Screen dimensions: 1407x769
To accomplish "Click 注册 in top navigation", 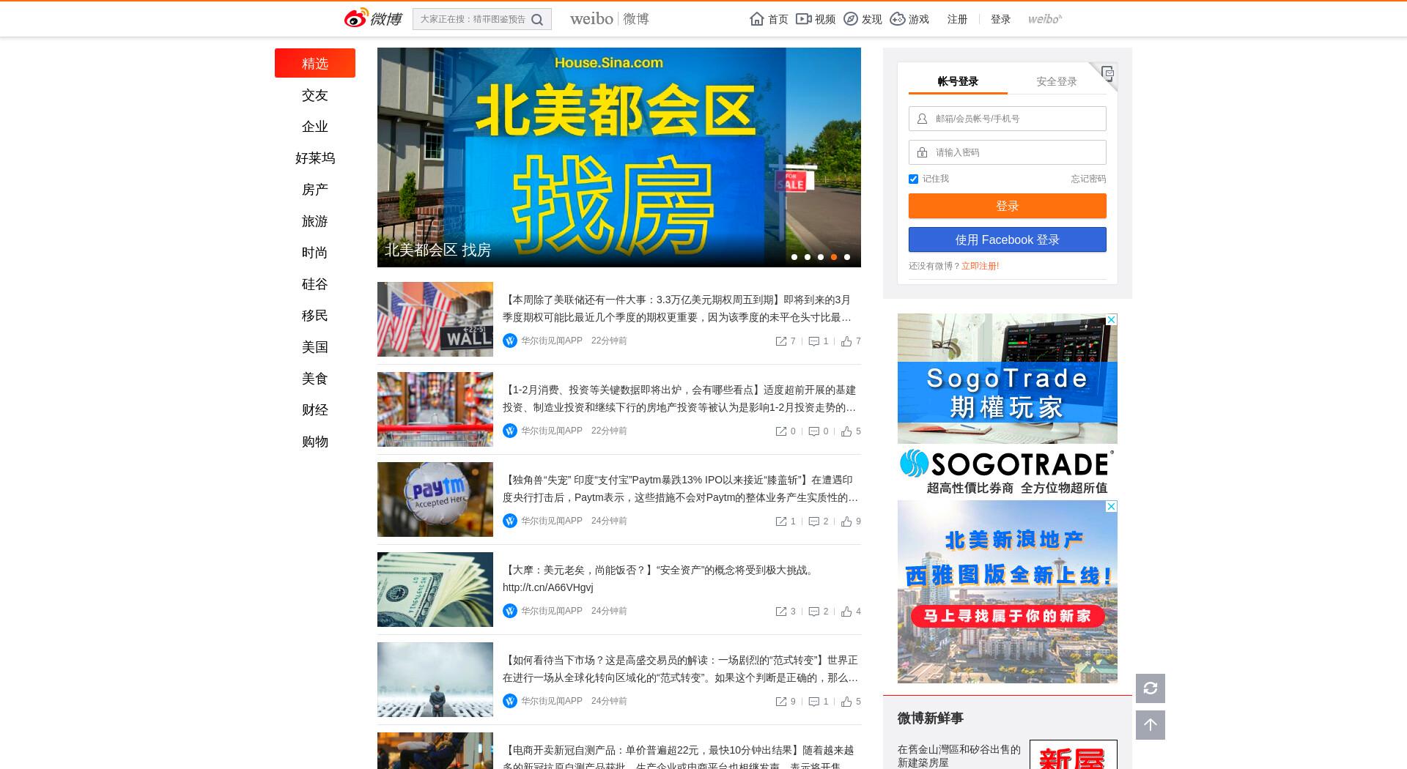I will point(957,19).
